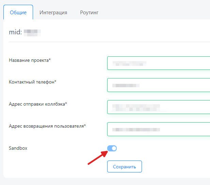Open the Интеграция tab
210x185 pixels.
(x=53, y=13)
